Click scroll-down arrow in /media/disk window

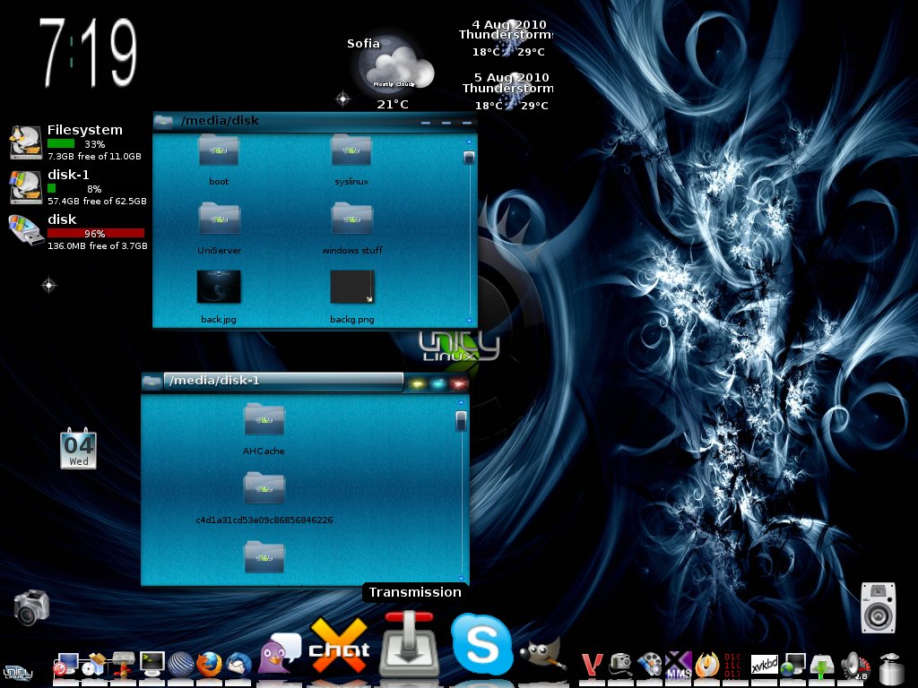click(468, 320)
